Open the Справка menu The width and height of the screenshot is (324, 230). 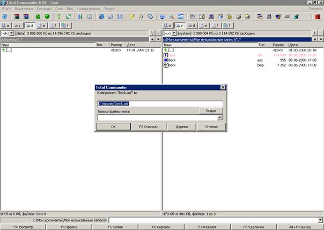pyautogui.click(x=314, y=9)
